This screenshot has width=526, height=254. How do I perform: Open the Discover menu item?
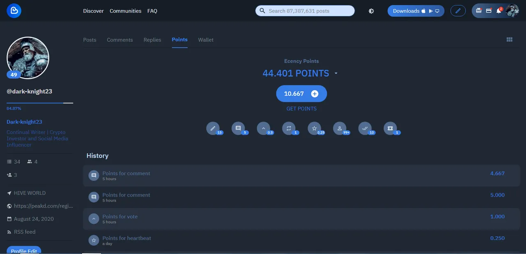93,11
